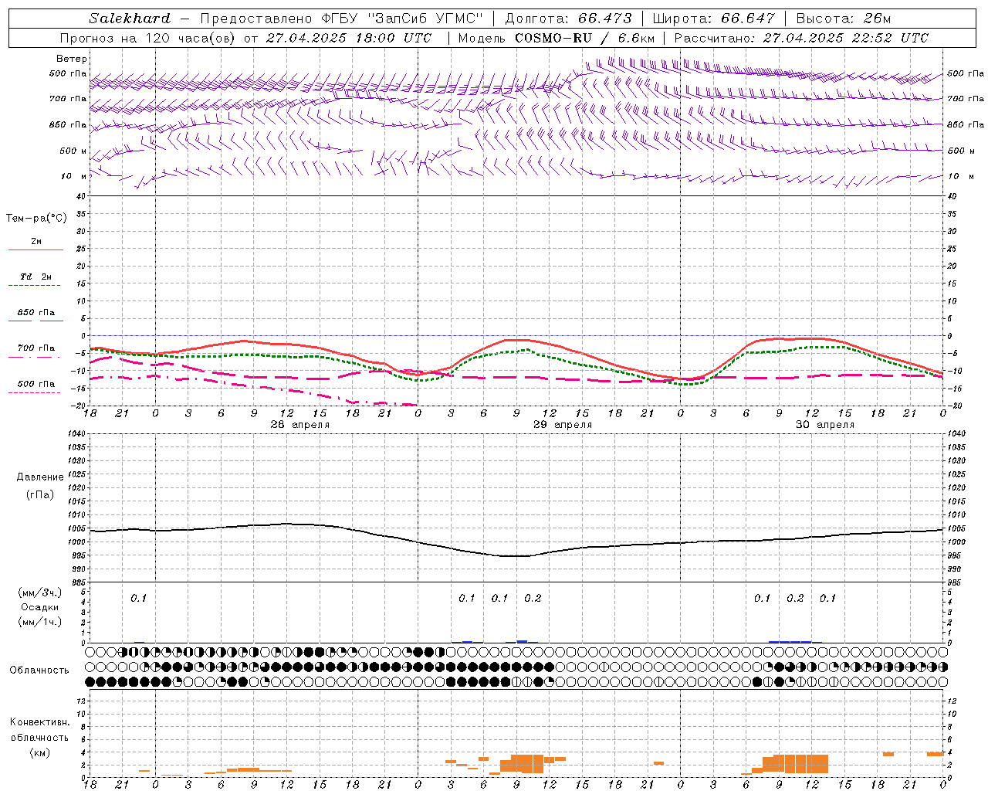Click '500 гПа' entry in temperature legend
The width and height of the screenshot is (988, 791).
[36, 384]
